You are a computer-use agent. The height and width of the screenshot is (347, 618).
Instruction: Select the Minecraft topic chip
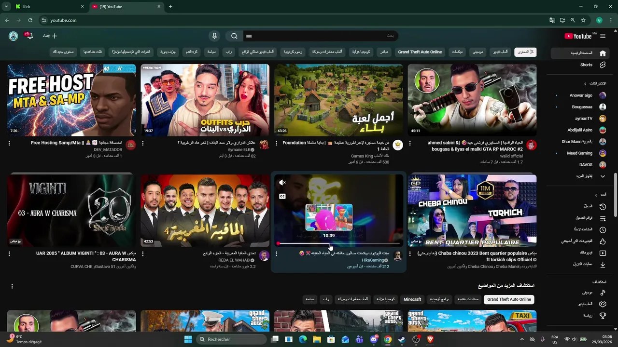point(412,299)
